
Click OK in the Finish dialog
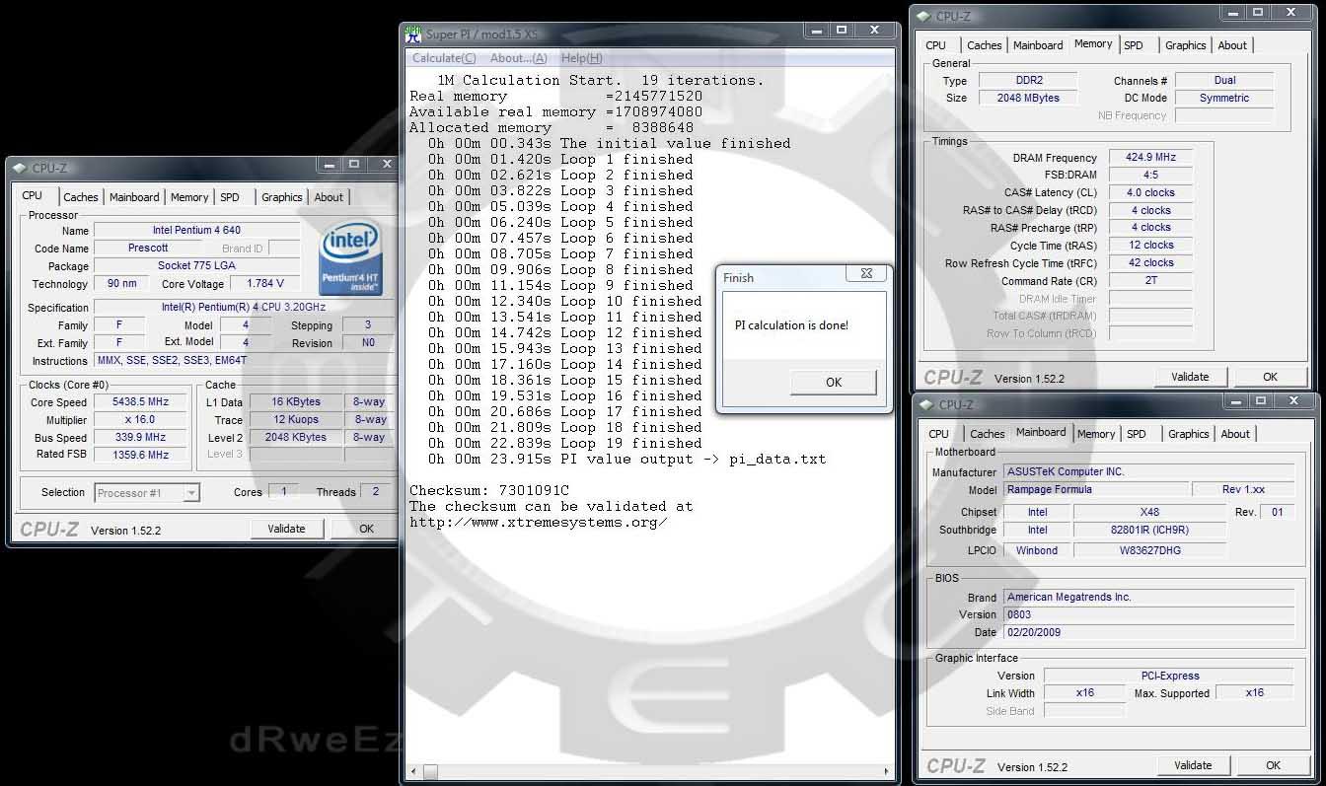834,383
